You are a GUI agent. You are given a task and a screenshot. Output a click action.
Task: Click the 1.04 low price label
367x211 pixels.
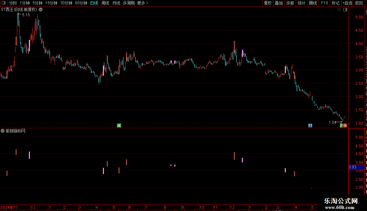click(x=332, y=122)
